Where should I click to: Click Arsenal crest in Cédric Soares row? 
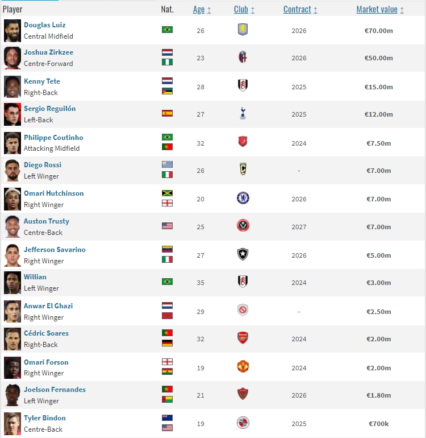(x=243, y=338)
